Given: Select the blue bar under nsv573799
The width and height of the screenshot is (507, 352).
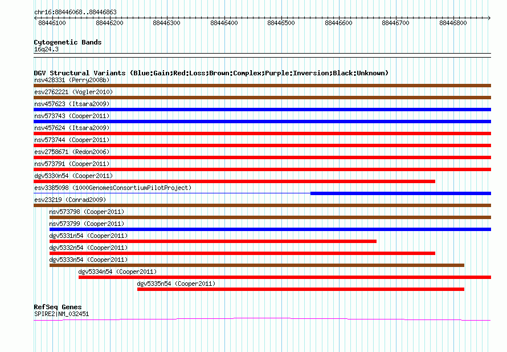Looking at the screenshot, I should [x=271, y=229].
